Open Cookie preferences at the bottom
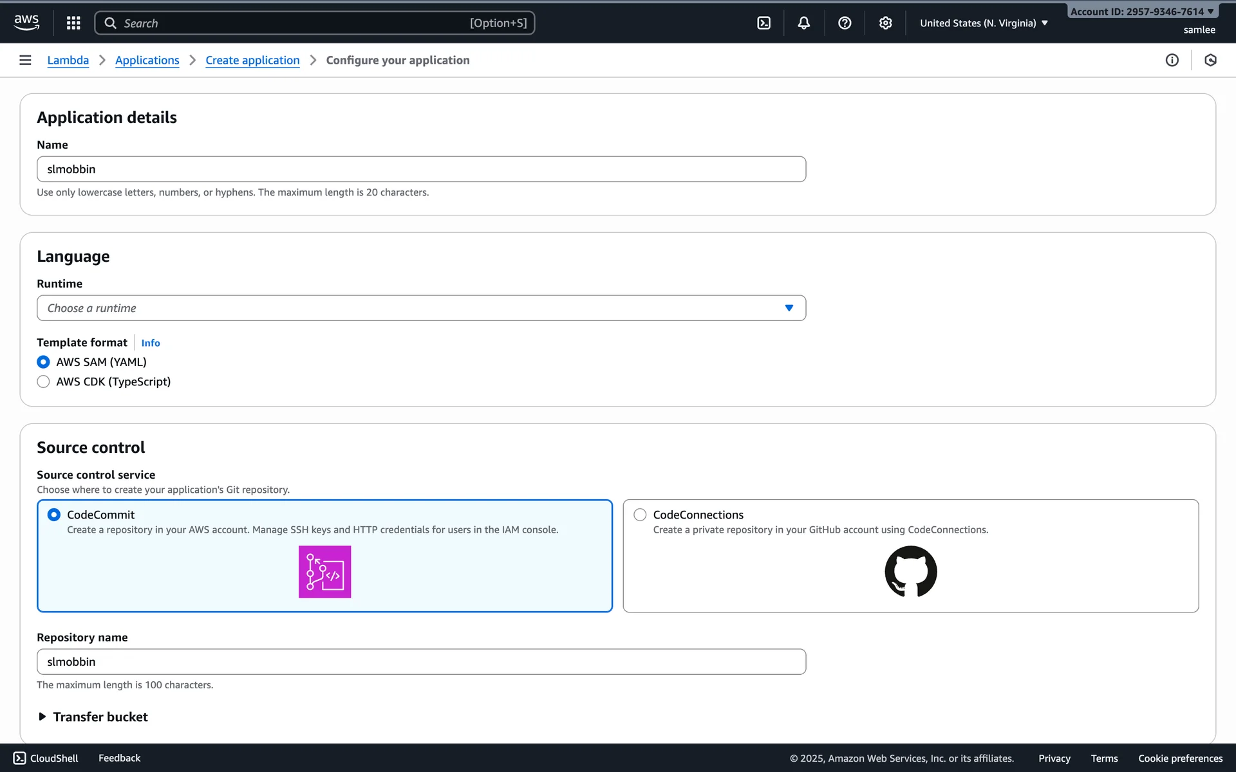The image size is (1236, 772). (1179, 758)
